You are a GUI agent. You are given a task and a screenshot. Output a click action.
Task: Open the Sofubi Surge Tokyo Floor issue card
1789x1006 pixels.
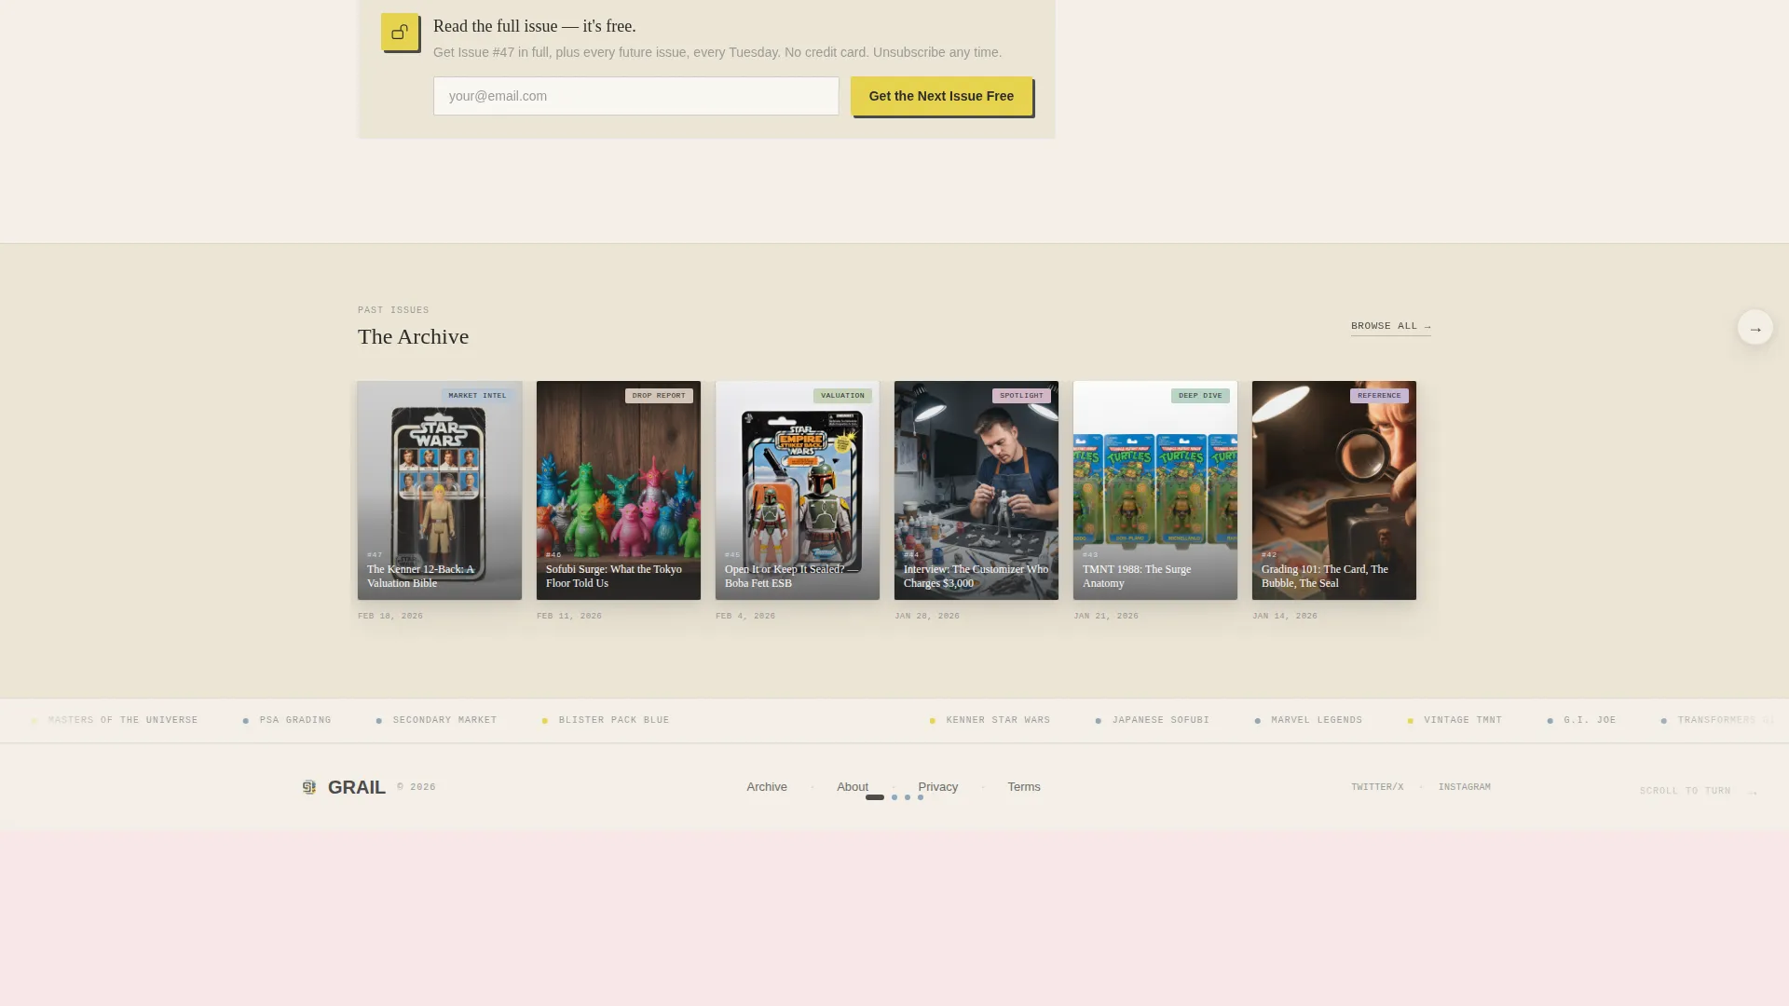[619, 490]
